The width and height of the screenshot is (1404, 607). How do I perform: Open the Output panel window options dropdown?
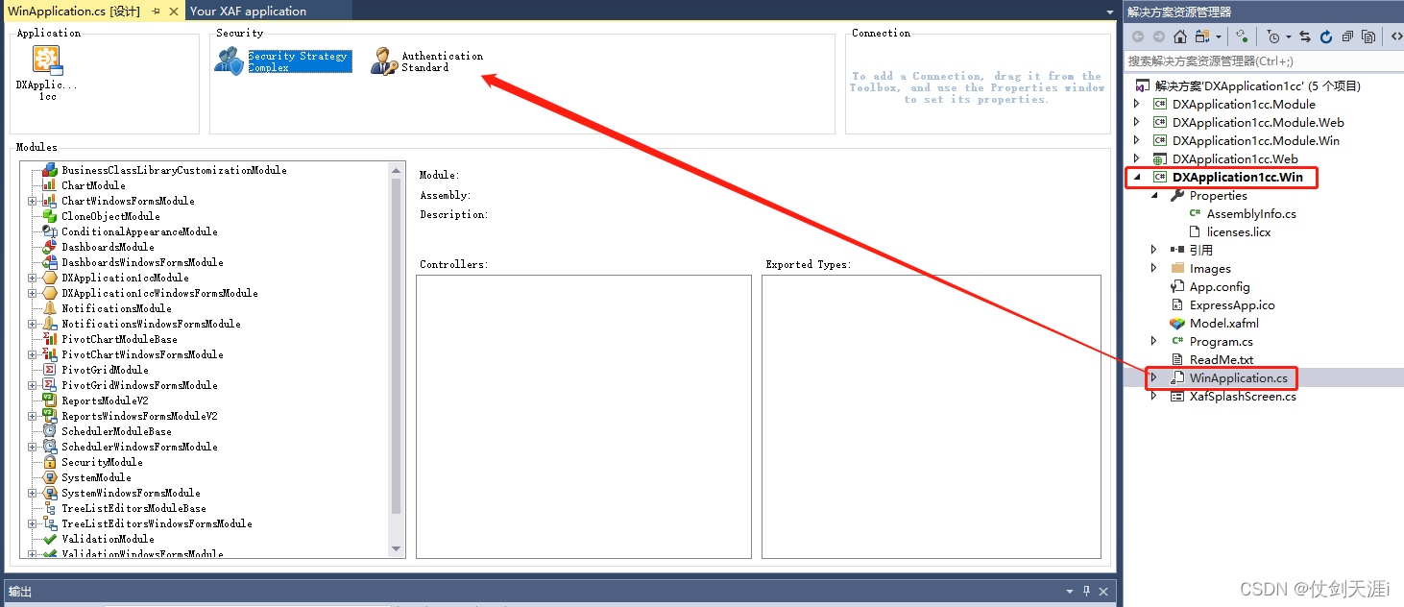(x=1070, y=592)
